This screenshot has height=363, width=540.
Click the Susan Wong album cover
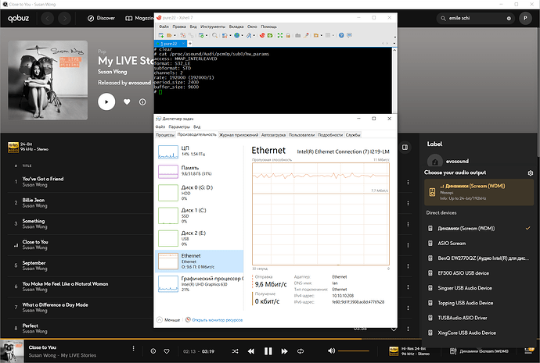click(x=48, y=80)
